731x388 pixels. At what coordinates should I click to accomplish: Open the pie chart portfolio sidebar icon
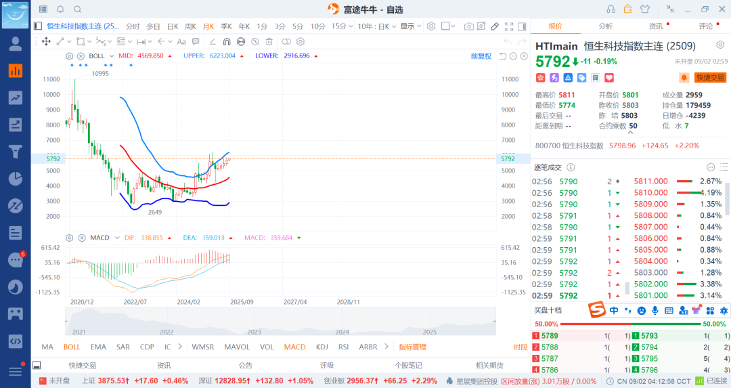tap(16, 179)
